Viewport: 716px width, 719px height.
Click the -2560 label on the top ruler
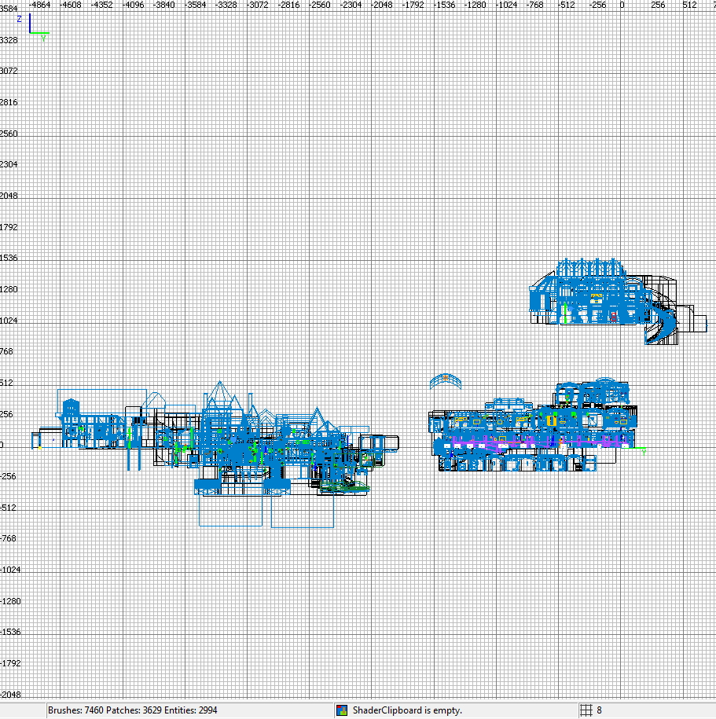point(320,5)
